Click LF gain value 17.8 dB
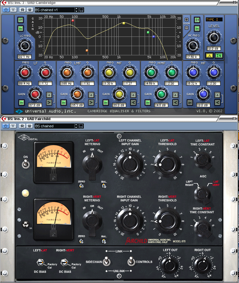The width and height of the screenshot is (239, 283). pos(35,105)
